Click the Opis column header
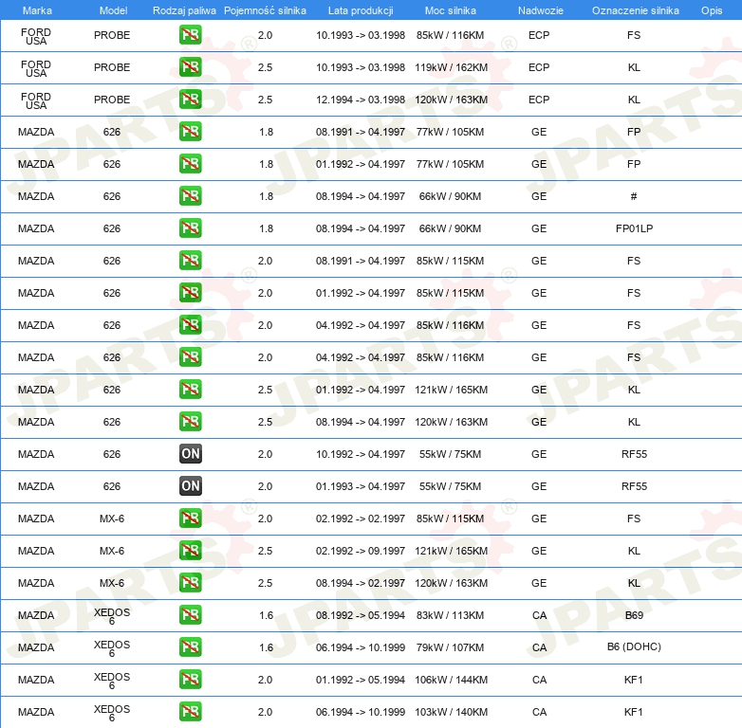This screenshot has width=742, height=728. [712, 10]
